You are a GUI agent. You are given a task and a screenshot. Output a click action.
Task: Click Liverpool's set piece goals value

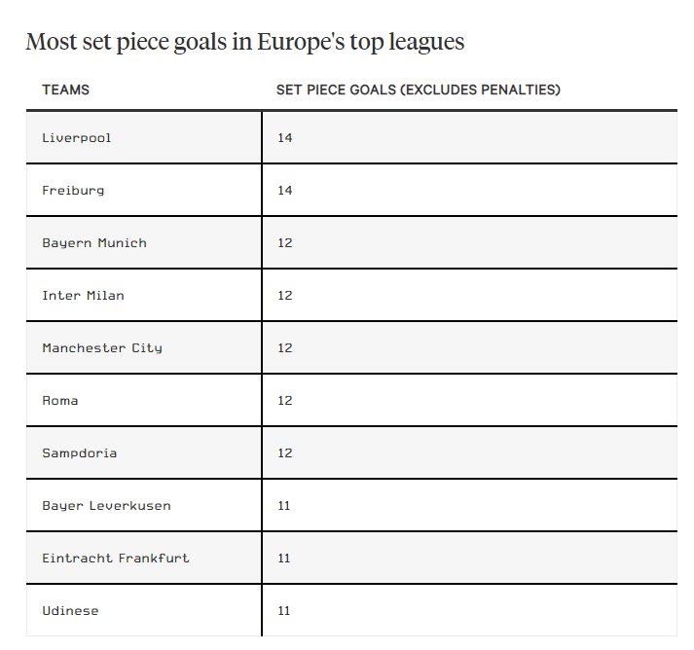(284, 138)
